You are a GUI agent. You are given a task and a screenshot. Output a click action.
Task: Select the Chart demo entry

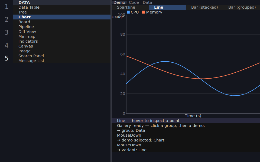click(x=62, y=17)
